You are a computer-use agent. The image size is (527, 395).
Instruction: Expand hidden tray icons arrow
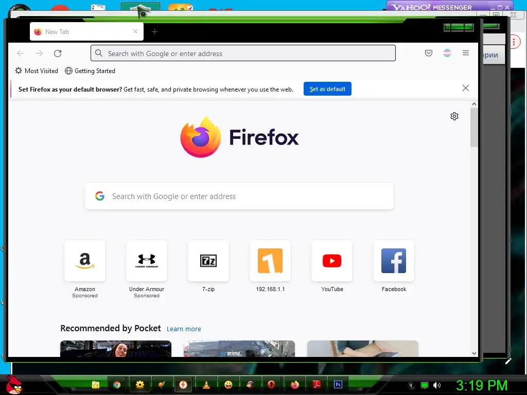tap(411, 386)
